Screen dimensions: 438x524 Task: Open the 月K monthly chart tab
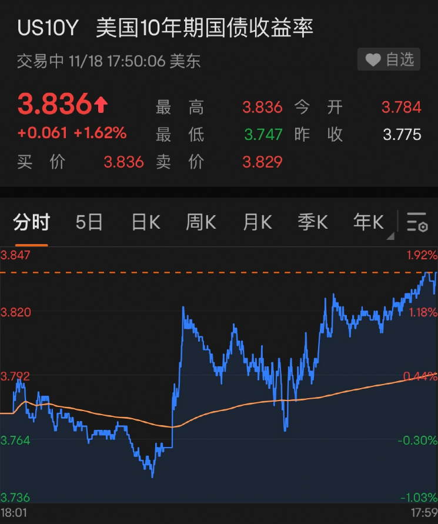(x=258, y=222)
